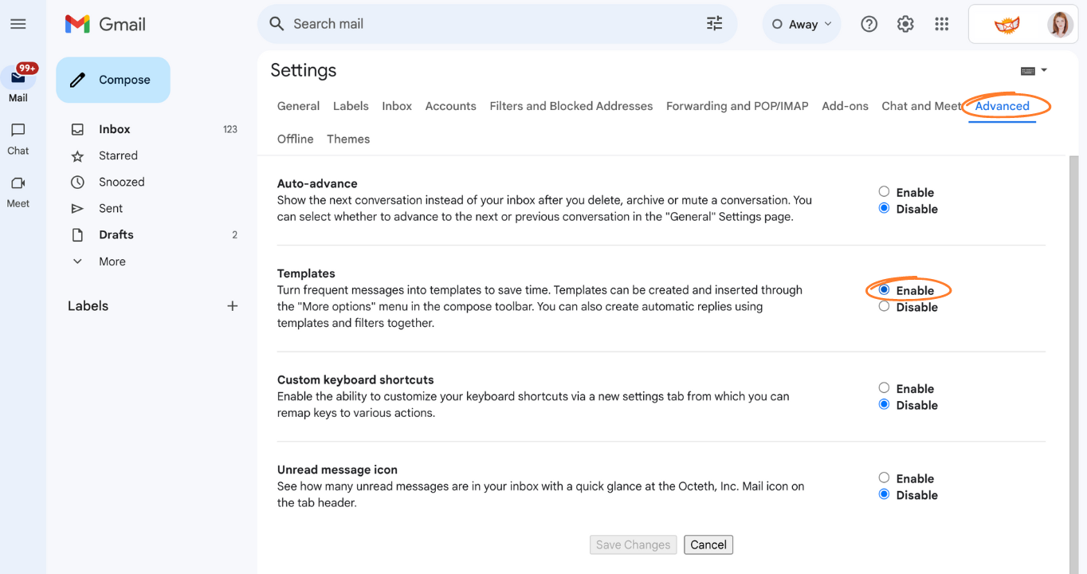The width and height of the screenshot is (1087, 574).
Task: Open advanced search options filter icon
Action: tap(713, 23)
